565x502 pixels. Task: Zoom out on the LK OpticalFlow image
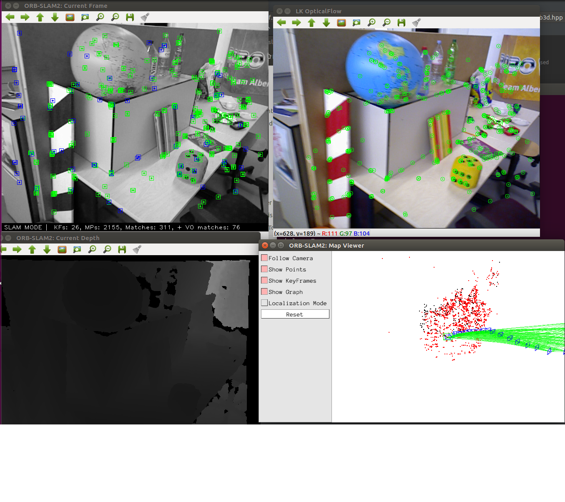tap(387, 23)
